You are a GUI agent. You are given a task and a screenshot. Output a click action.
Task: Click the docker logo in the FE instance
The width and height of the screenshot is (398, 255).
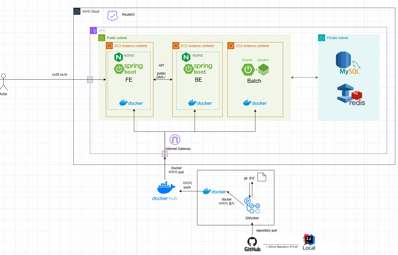[x=131, y=103]
